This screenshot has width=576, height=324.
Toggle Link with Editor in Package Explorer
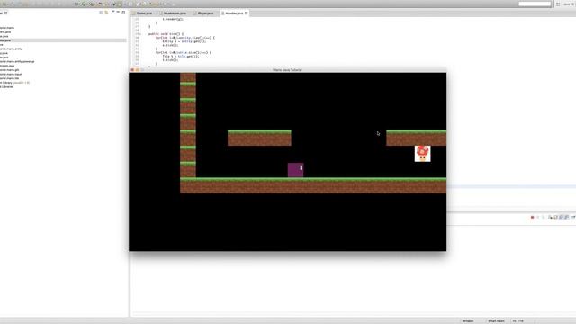pos(106,13)
